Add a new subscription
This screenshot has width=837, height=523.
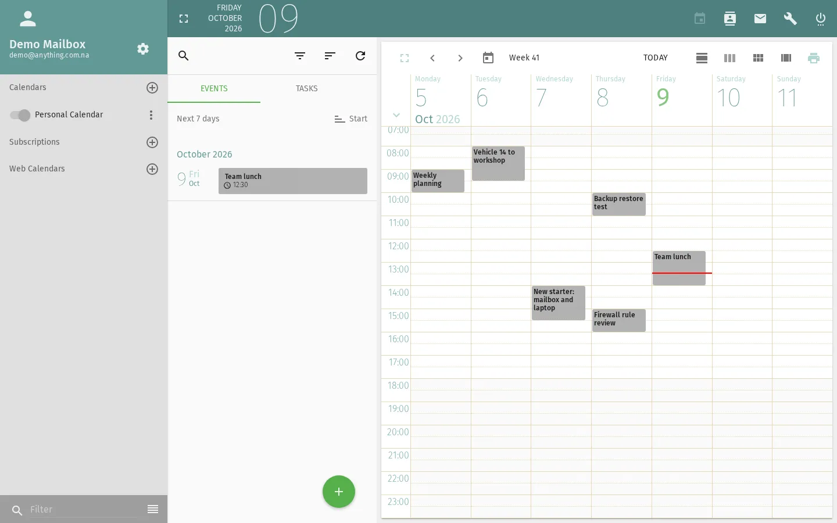tap(152, 142)
